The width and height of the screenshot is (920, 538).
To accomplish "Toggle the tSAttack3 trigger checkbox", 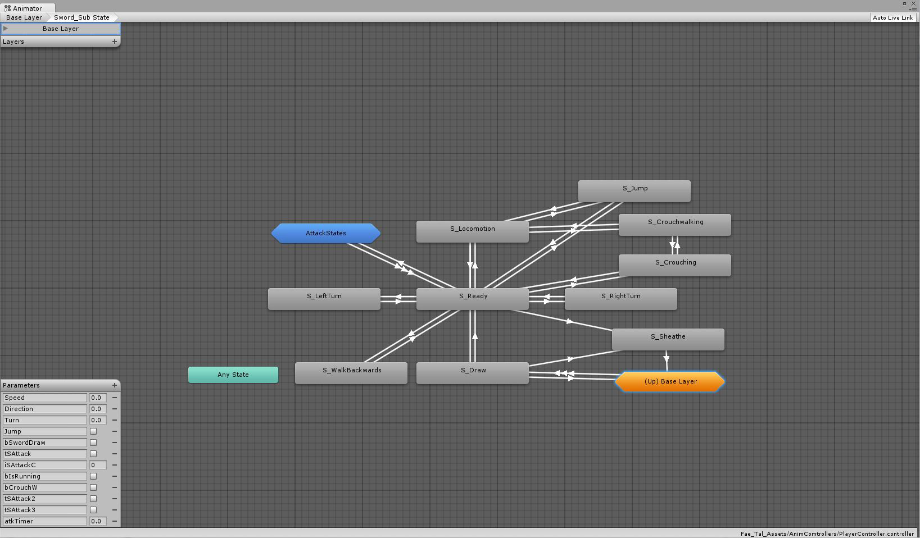I will pyautogui.click(x=93, y=510).
